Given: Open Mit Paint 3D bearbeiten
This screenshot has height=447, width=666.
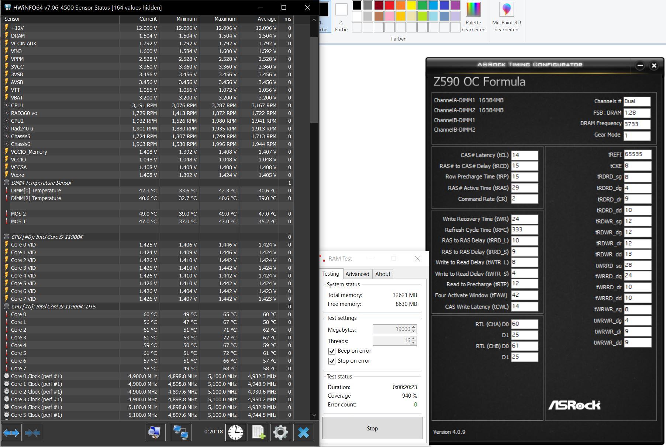Looking at the screenshot, I should (506, 17).
